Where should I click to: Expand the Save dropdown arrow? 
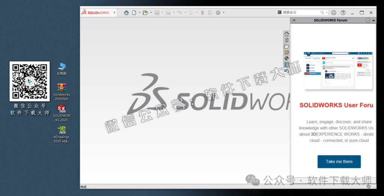point(162,13)
